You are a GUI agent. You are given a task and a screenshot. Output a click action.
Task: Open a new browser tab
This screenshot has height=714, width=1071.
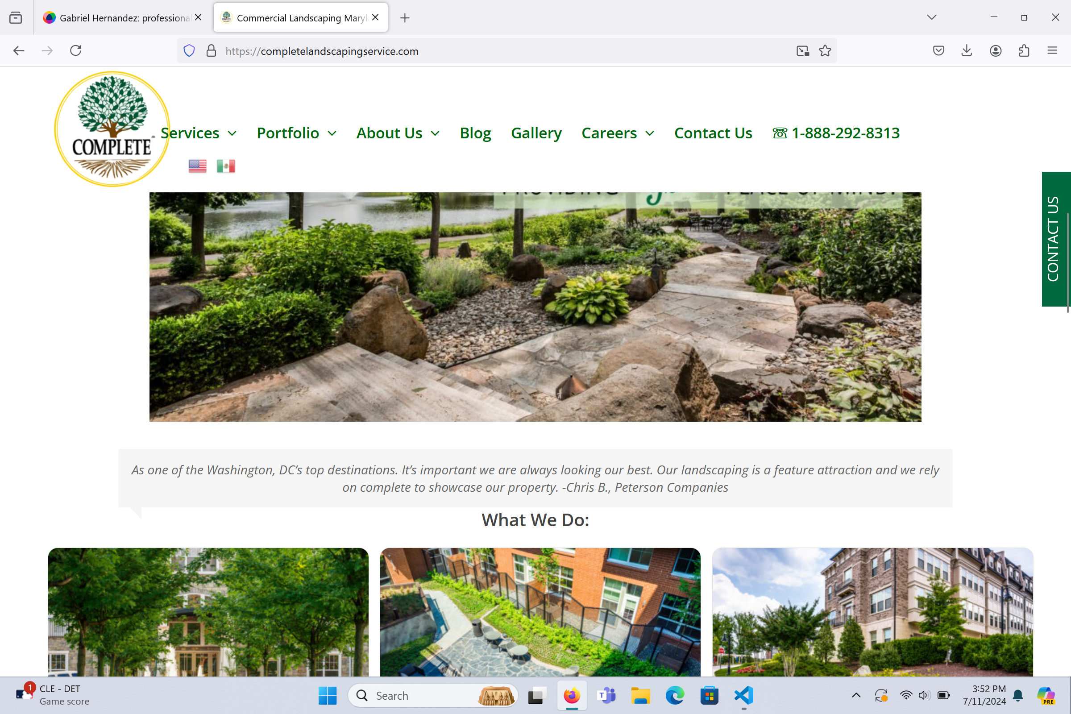pos(404,18)
